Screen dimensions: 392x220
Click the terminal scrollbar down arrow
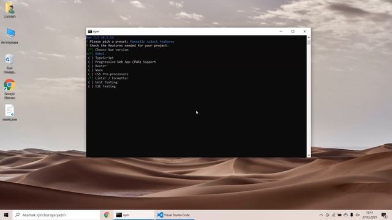click(x=309, y=155)
